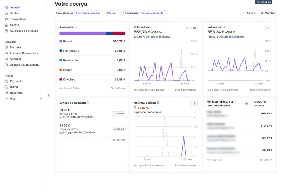Click the purple Réussi segment of payments bar
The image size is (285, 192).
coord(82,33)
